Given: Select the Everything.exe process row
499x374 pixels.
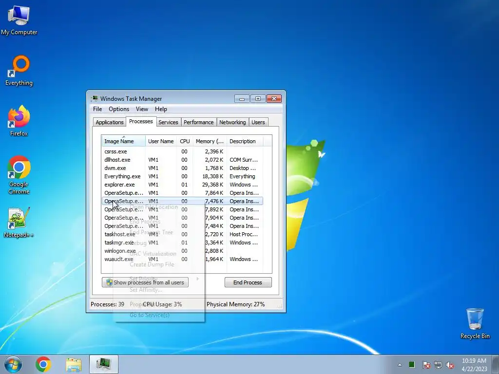Looking at the screenshot, I should click(182, 176).
